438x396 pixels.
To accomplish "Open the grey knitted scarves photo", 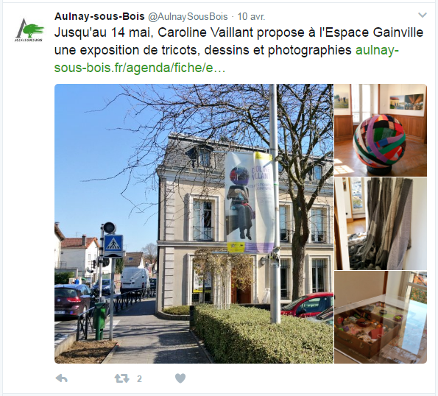I will (x=381, y=224).
